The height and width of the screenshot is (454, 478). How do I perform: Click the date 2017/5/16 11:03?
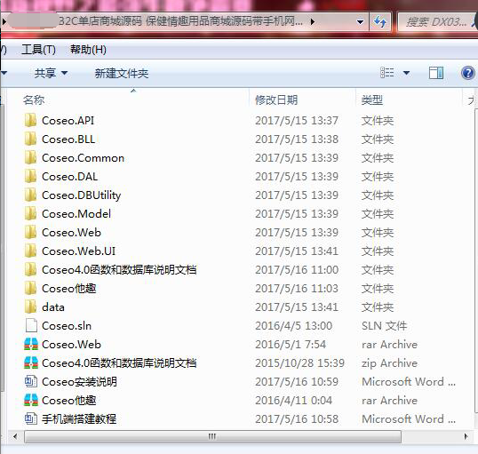coord(297,288)
